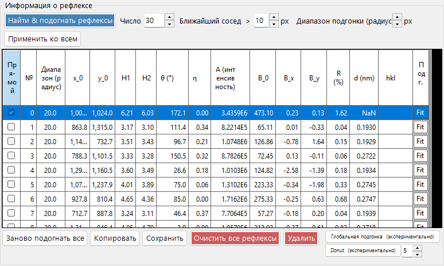Click the 'η' column header
The width and height of the screenshot is (444, 266).
pyautogui.click(x=200, y=78)
